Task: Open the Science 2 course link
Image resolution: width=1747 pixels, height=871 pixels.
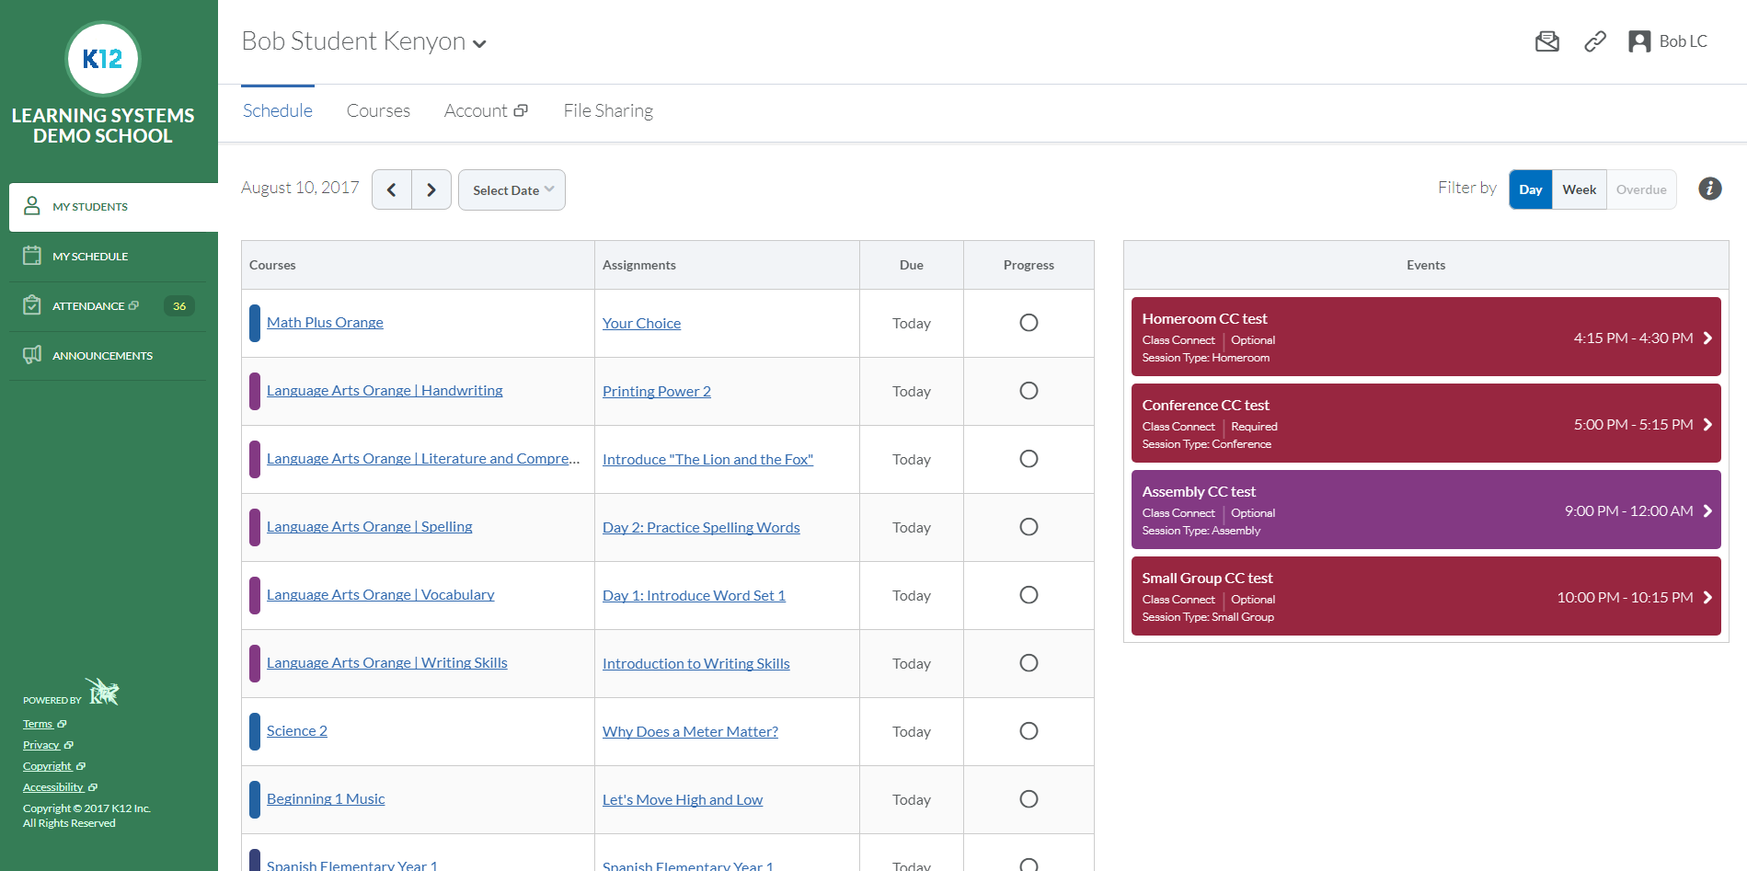Action: click(x=297, y=731)
